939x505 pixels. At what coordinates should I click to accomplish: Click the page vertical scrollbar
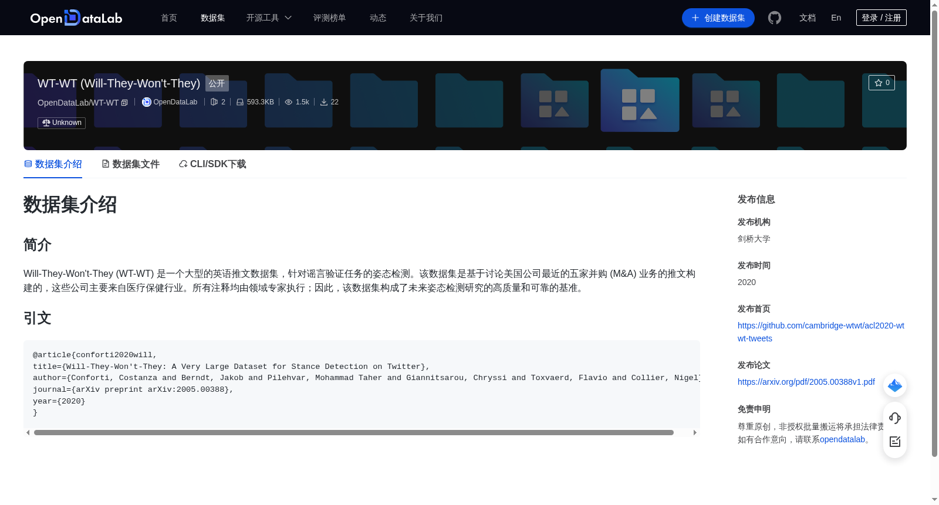[x=934, y=233]
